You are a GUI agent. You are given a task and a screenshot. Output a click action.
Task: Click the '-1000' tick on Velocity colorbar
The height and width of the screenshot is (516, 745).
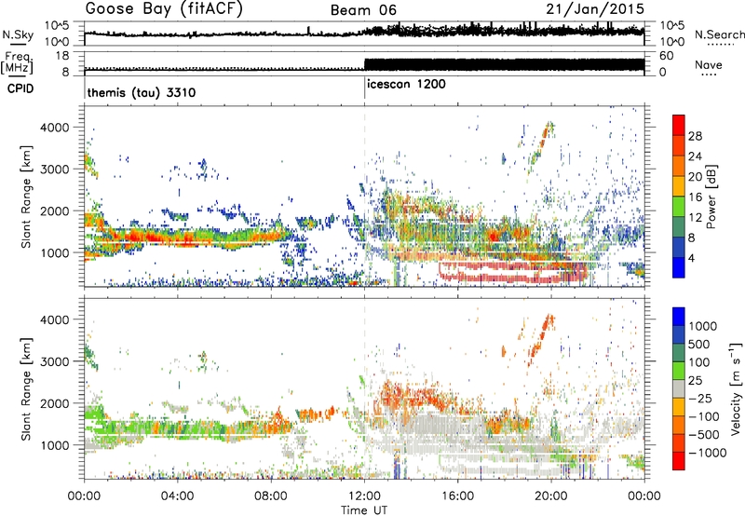(x=708, y=453)
